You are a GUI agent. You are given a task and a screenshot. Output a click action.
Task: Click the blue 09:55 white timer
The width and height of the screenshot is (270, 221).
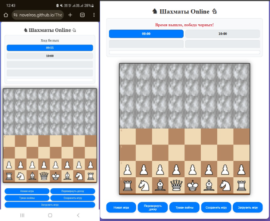[x=50, y=48]
